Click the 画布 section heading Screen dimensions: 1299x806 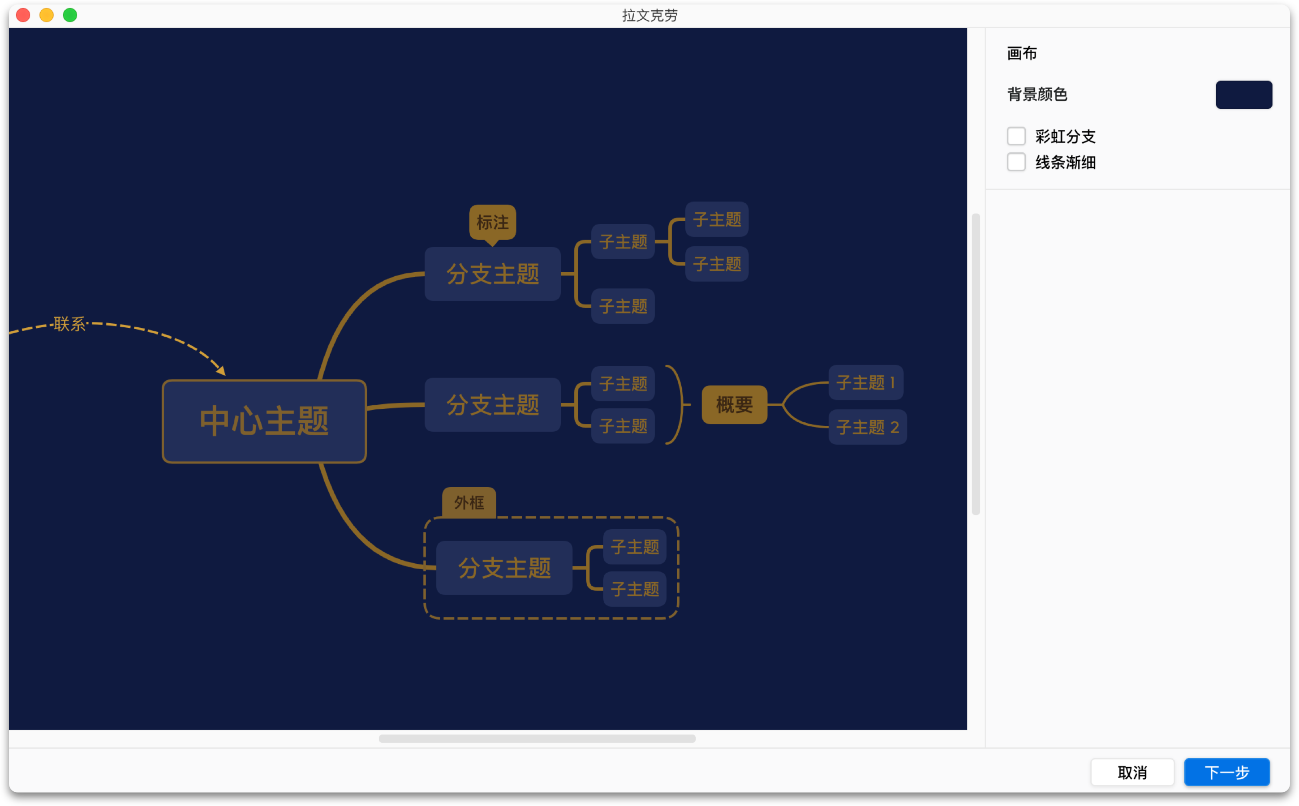click(1022, 53)
